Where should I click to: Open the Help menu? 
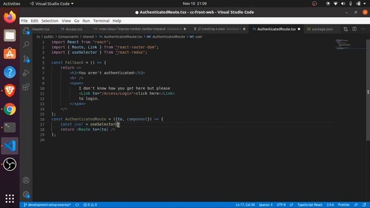(x=117, y=21)
